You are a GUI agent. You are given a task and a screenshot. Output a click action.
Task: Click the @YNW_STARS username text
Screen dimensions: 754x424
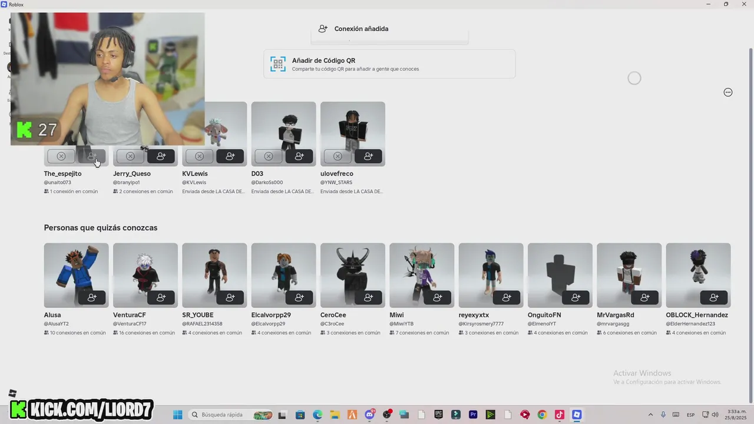[x=336, y=183]
